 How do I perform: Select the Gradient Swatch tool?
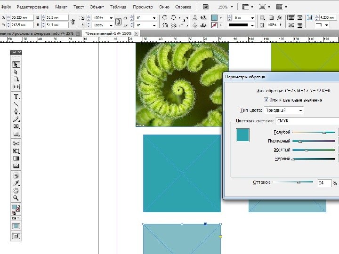coord(16,159)
